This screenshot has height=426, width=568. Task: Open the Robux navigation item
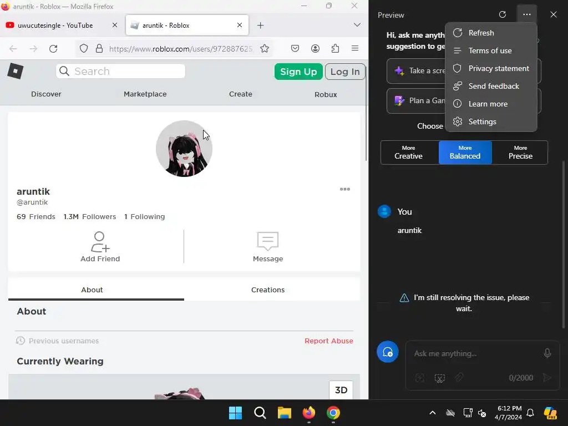(326, 94)
